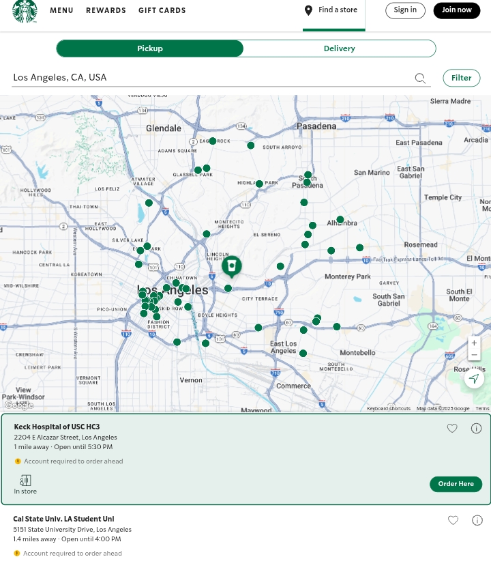Image resolution: width=491 pixels, height=572 pixels.
Task: Click the store dot near Eagle Rock
Action: pyautogui.click(x=213, y=141)
